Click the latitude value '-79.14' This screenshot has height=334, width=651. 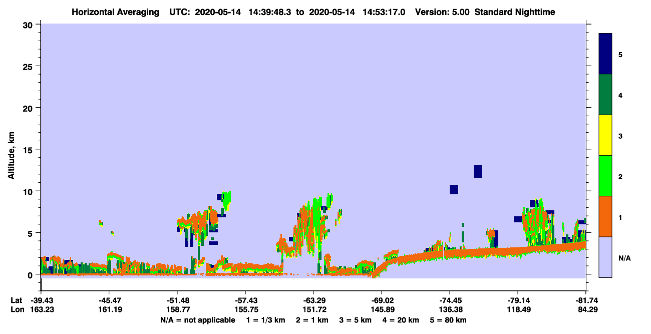pyautogui.click(x=518, y=300)
